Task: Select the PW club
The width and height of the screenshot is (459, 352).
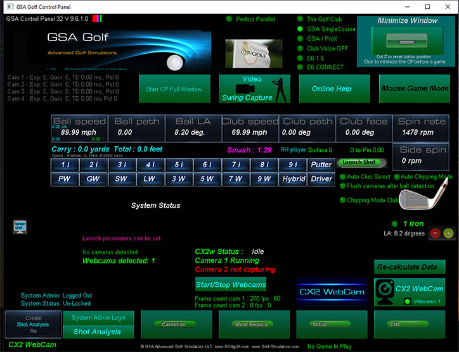Action: [65, 179]
